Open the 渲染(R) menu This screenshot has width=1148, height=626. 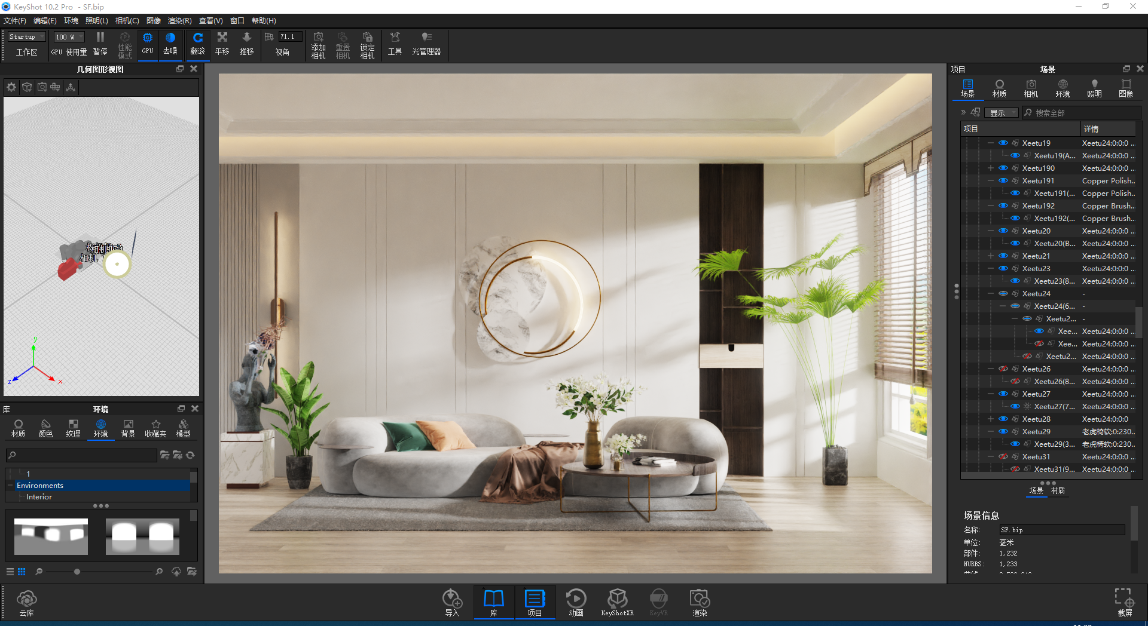point(179,21)
